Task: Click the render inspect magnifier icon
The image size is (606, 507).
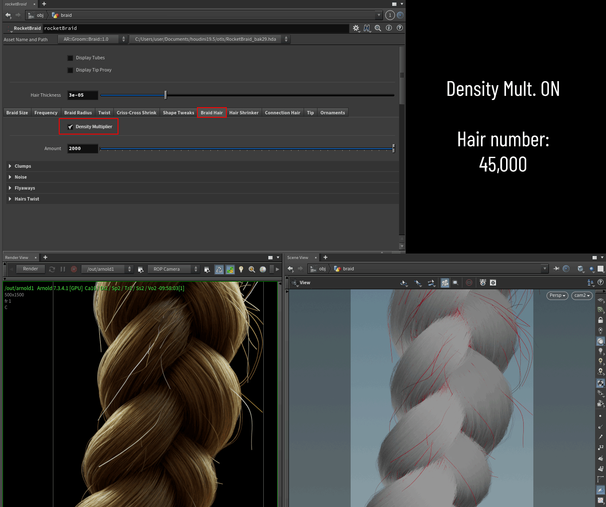Action: pyautogui.click(x=252, y=269)
